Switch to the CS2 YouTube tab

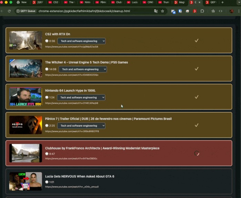[x=54, y=2]
